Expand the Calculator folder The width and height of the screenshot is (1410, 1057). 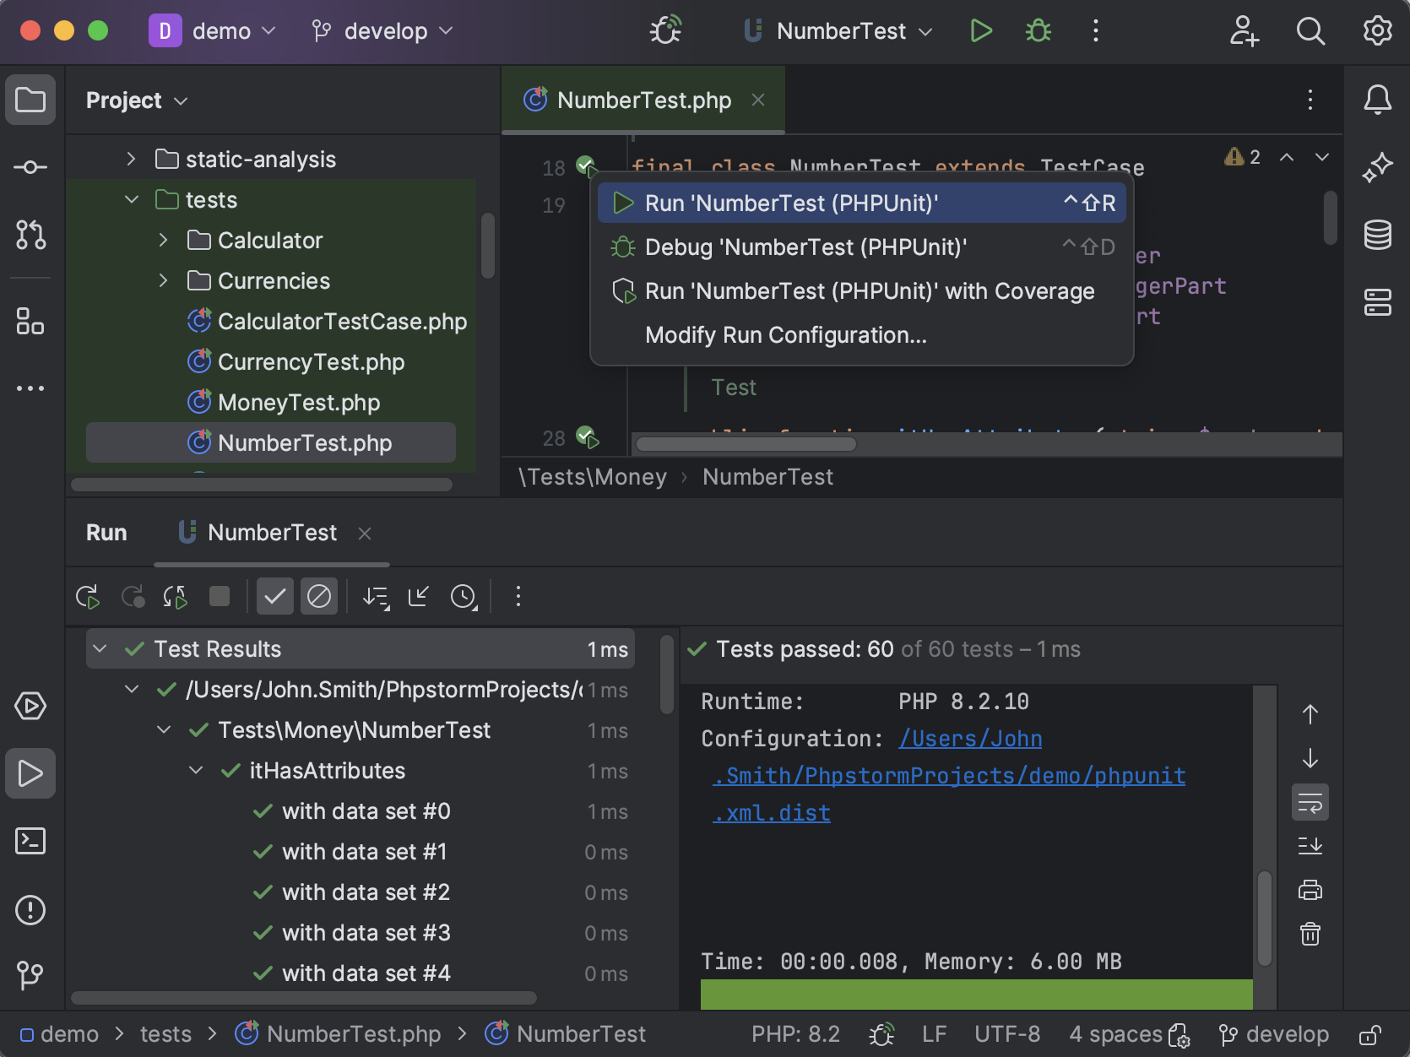click(x=163, y=240)
